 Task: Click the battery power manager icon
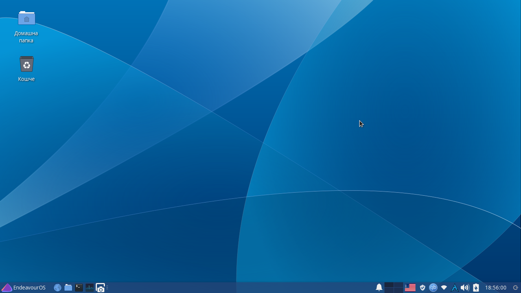coord(476,288)
